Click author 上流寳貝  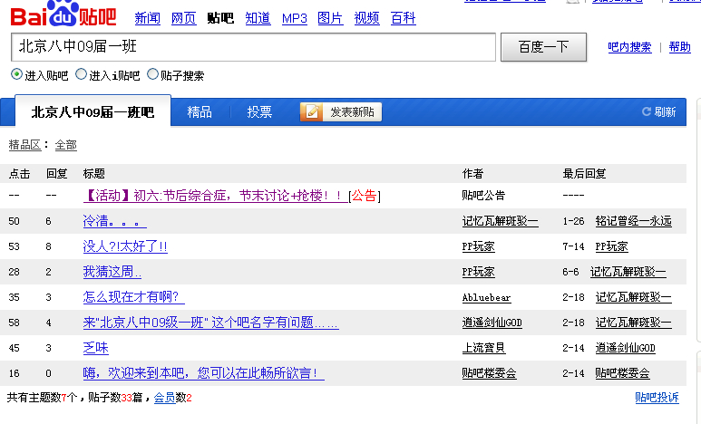[x=483, y=348]
